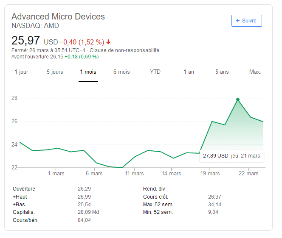Click the 25,97 price value
Screen dimensions: 282x238
pos(25,41)
